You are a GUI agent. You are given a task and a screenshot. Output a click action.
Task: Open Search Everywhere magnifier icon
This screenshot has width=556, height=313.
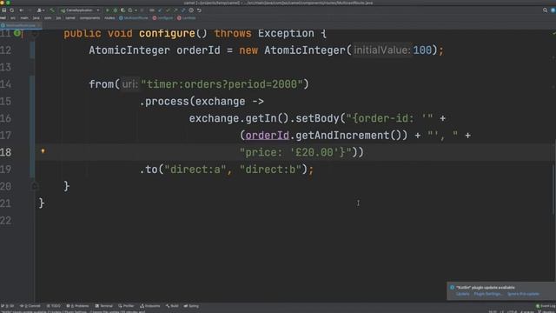(545, 10)
